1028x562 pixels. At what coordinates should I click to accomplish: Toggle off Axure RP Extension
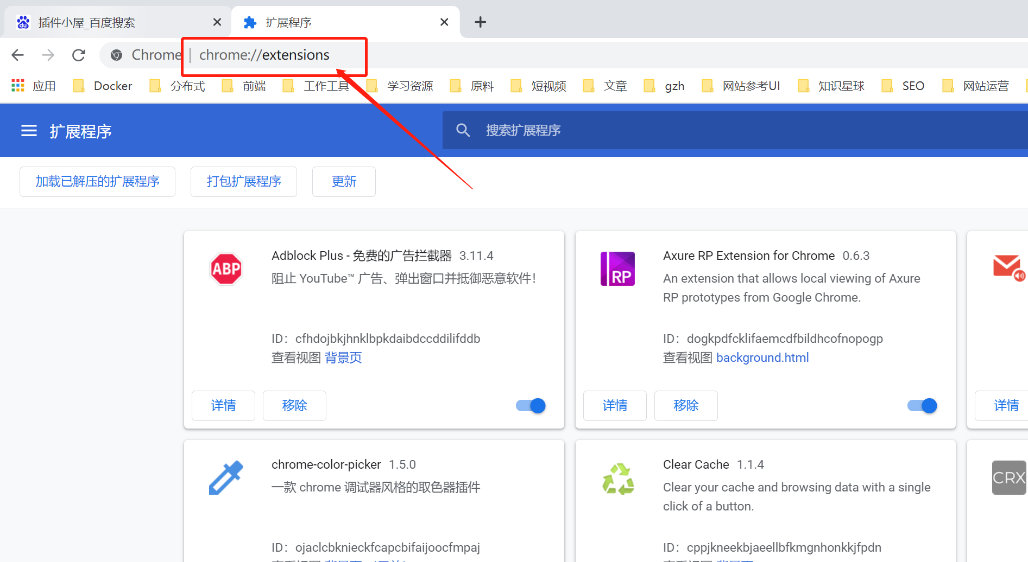[x=923, y=406]
